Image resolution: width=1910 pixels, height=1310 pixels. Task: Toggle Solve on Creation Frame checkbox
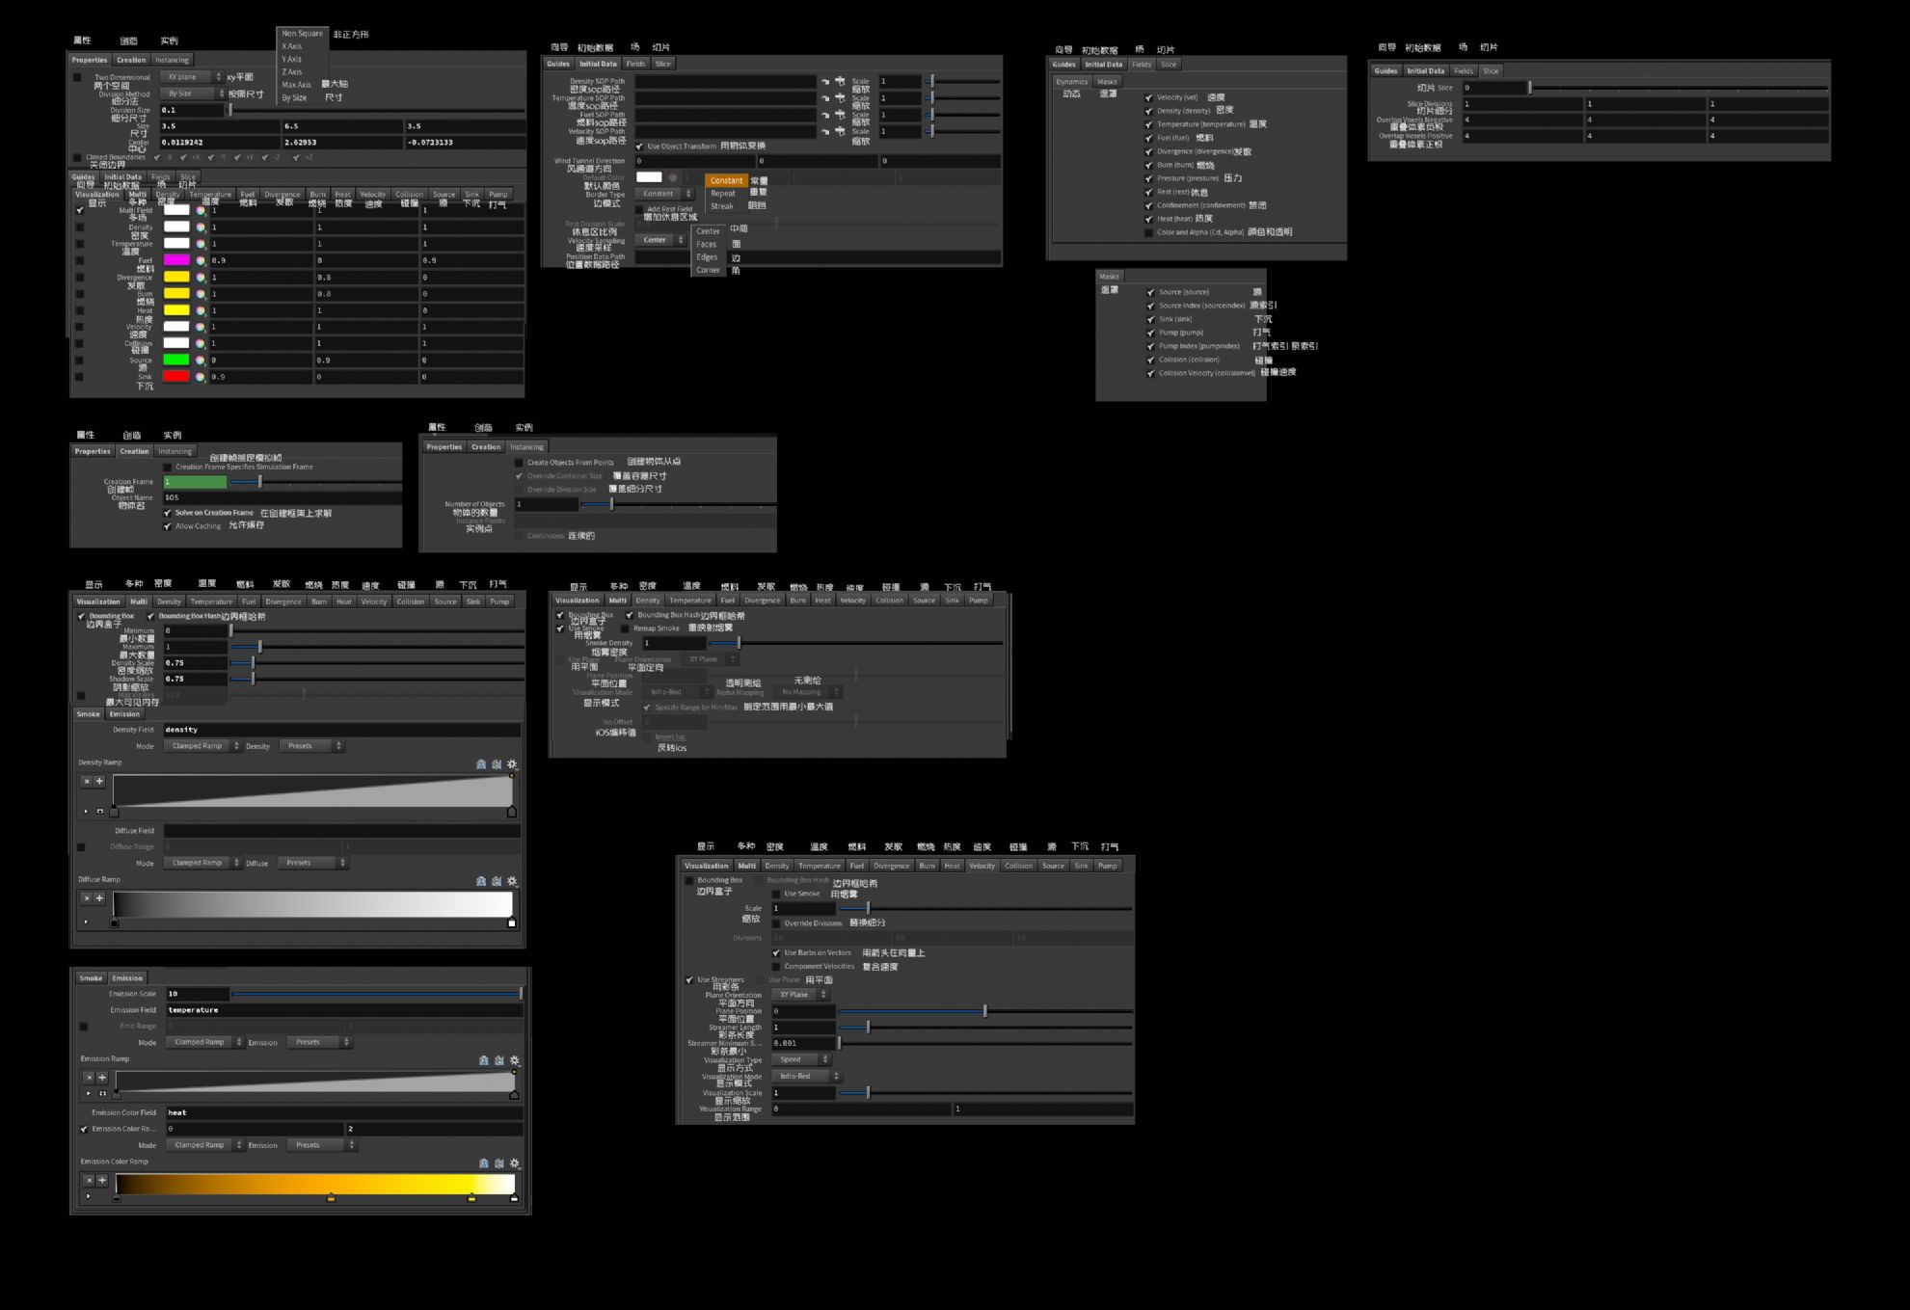pyautogui.click(x=168, y=513)
